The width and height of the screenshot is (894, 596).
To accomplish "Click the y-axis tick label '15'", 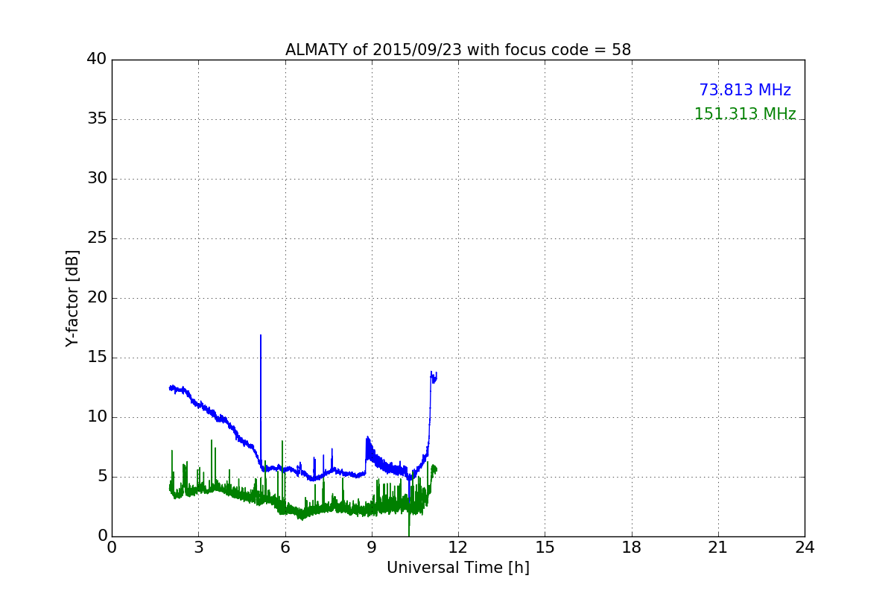I will coord(97,358).
